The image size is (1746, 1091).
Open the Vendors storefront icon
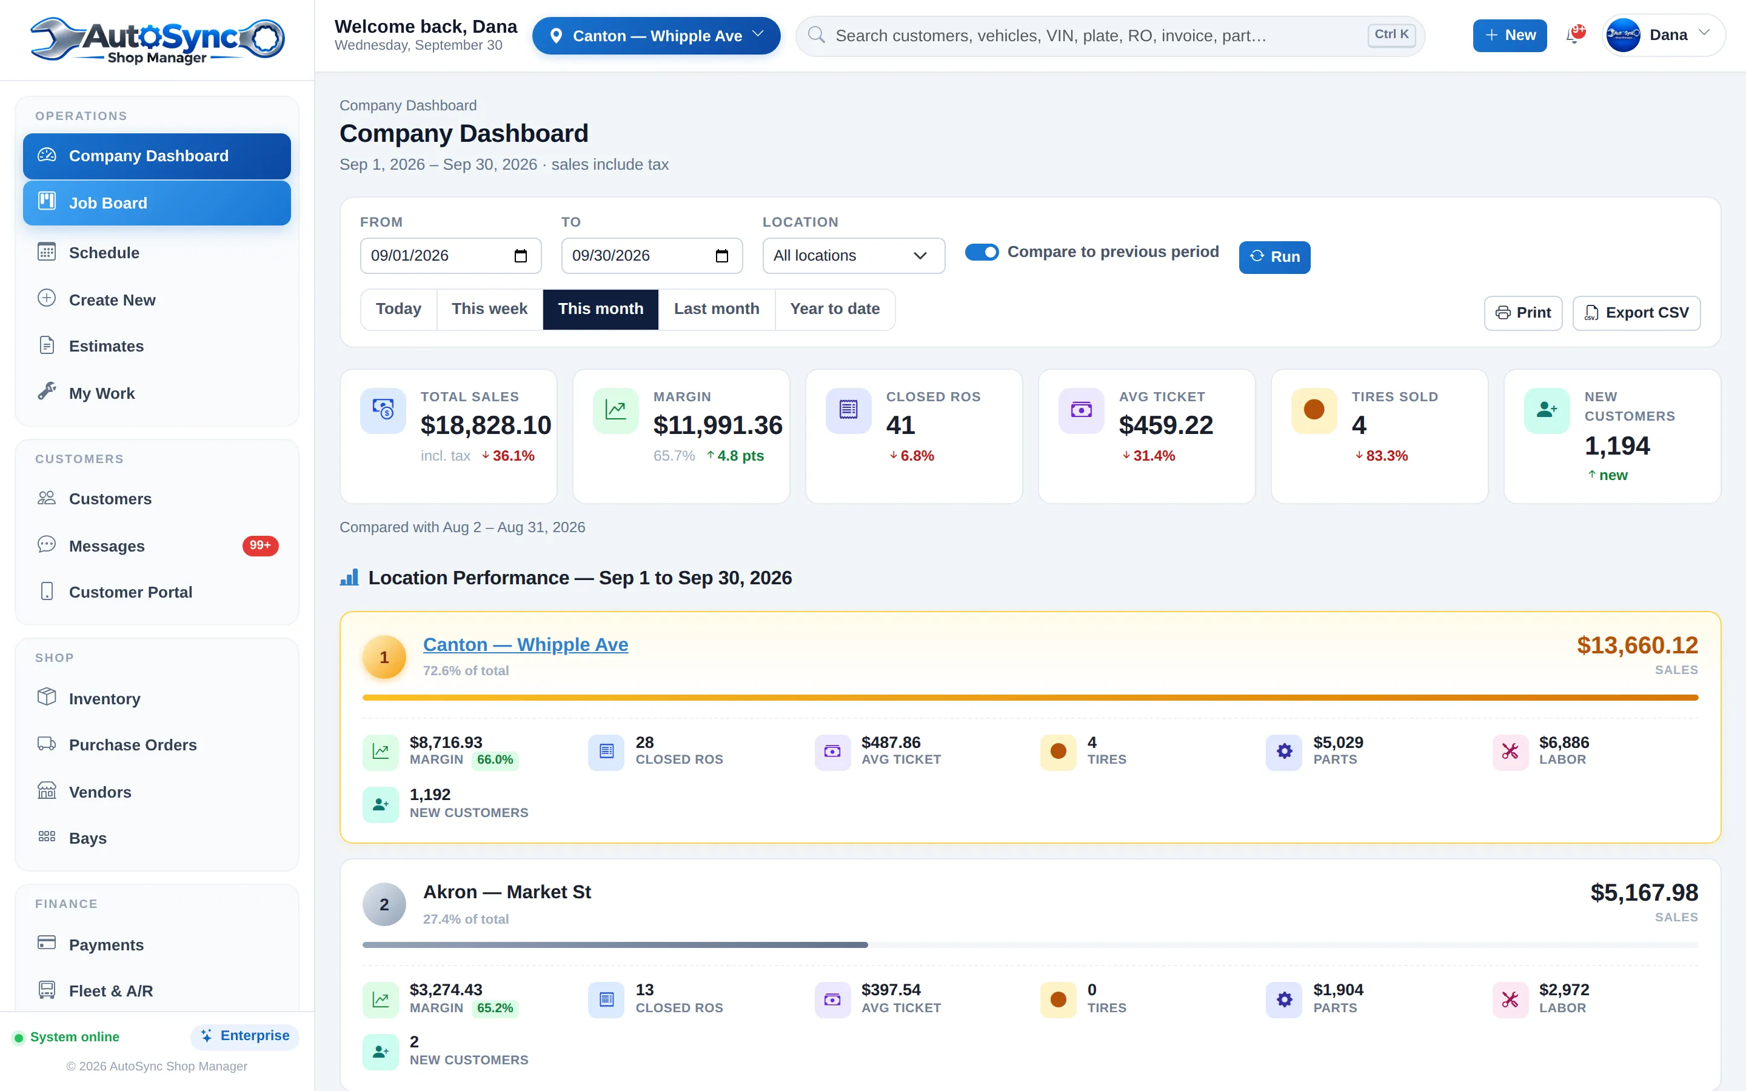click(x=47, y=791)
